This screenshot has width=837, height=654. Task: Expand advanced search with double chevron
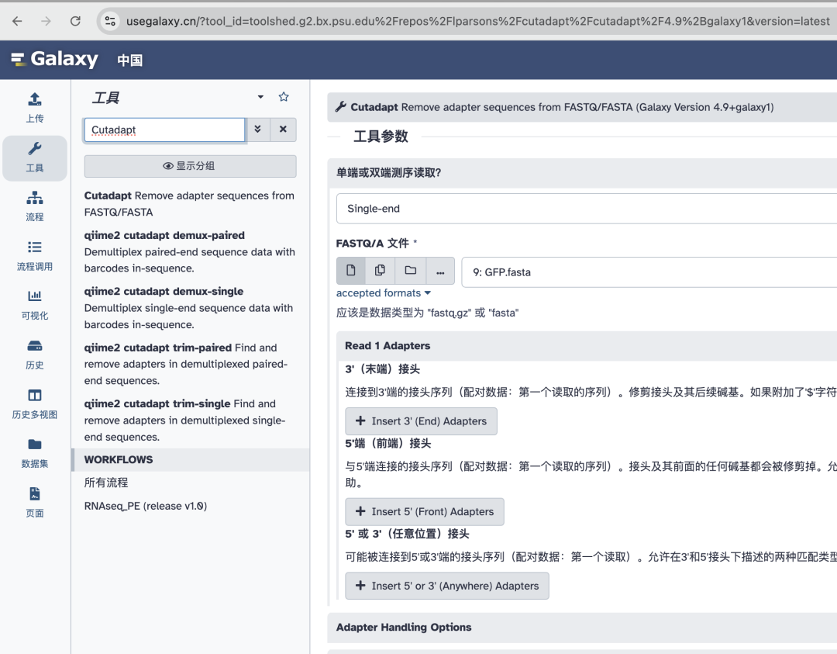point(258,130)
